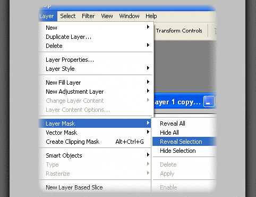Open the Filter menu
Viewport: 256px width, 197px height.
(x=88, y=16)
